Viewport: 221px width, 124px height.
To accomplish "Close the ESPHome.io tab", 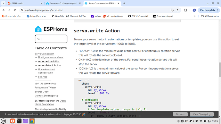I will (41, 3).
